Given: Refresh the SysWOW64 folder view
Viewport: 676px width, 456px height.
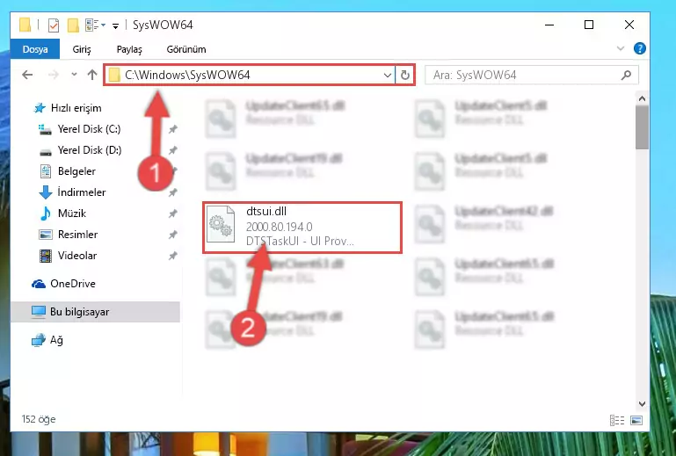Looking at the screenshot, I should tap(405, 76).
